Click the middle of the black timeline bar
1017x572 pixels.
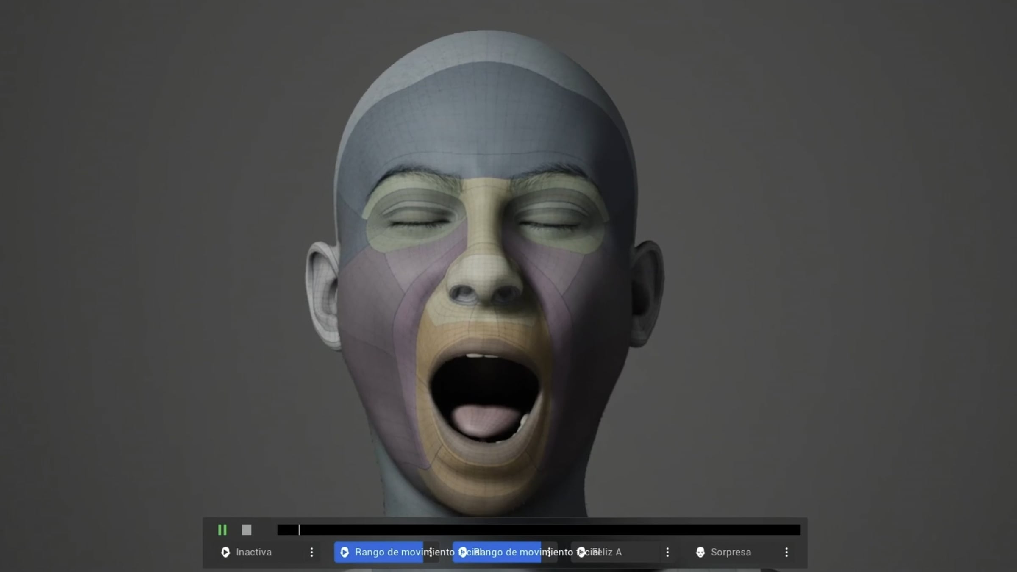pyautogui.click(x=539, y=530)
